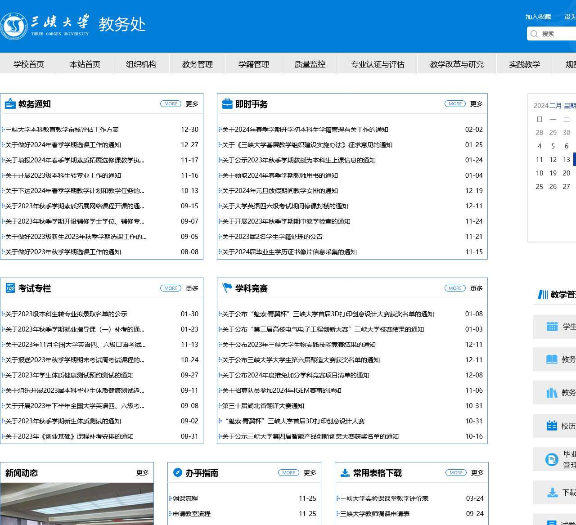
Task: Click the exam score icon beside 考试专栏
Action: (11, 288)
